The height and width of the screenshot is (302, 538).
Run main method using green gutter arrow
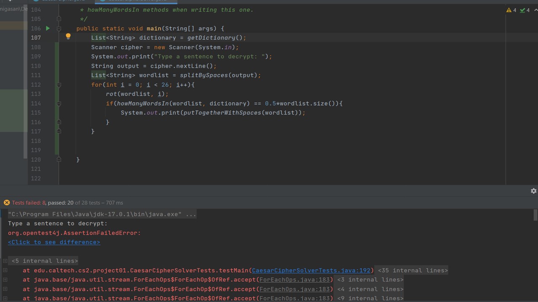pos(47,29)
